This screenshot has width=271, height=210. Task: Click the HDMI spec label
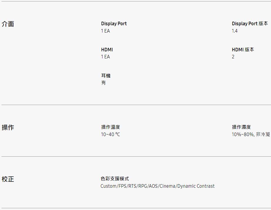pos(107,50)
